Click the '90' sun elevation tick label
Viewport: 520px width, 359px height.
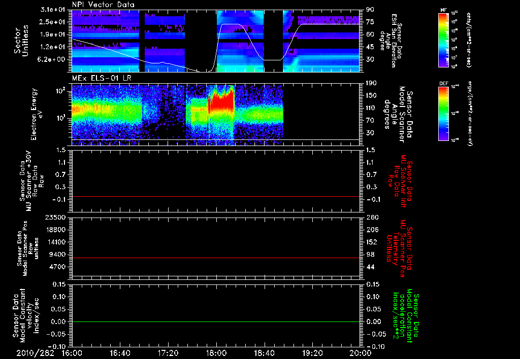[370, 10]
